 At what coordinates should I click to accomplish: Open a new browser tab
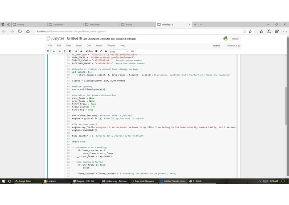(x=195, y=24)
